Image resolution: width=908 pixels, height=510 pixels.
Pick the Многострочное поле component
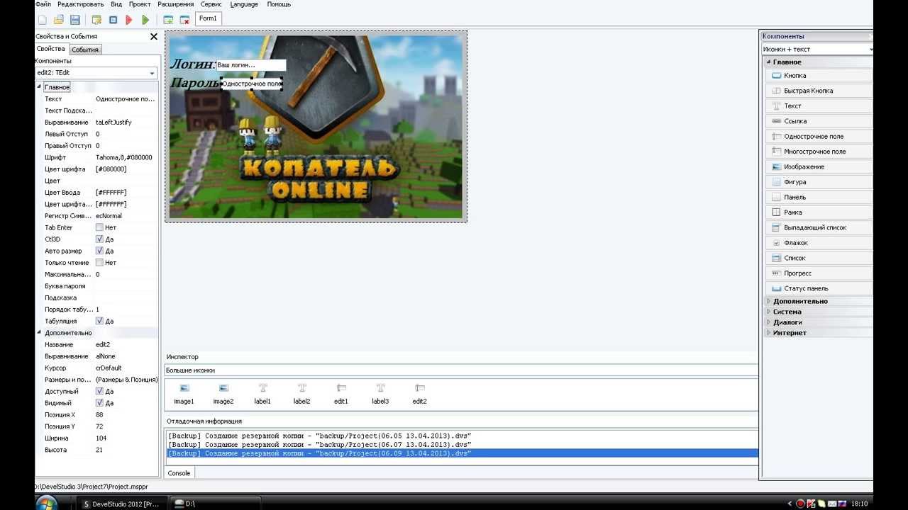click(x=819, y=152)
